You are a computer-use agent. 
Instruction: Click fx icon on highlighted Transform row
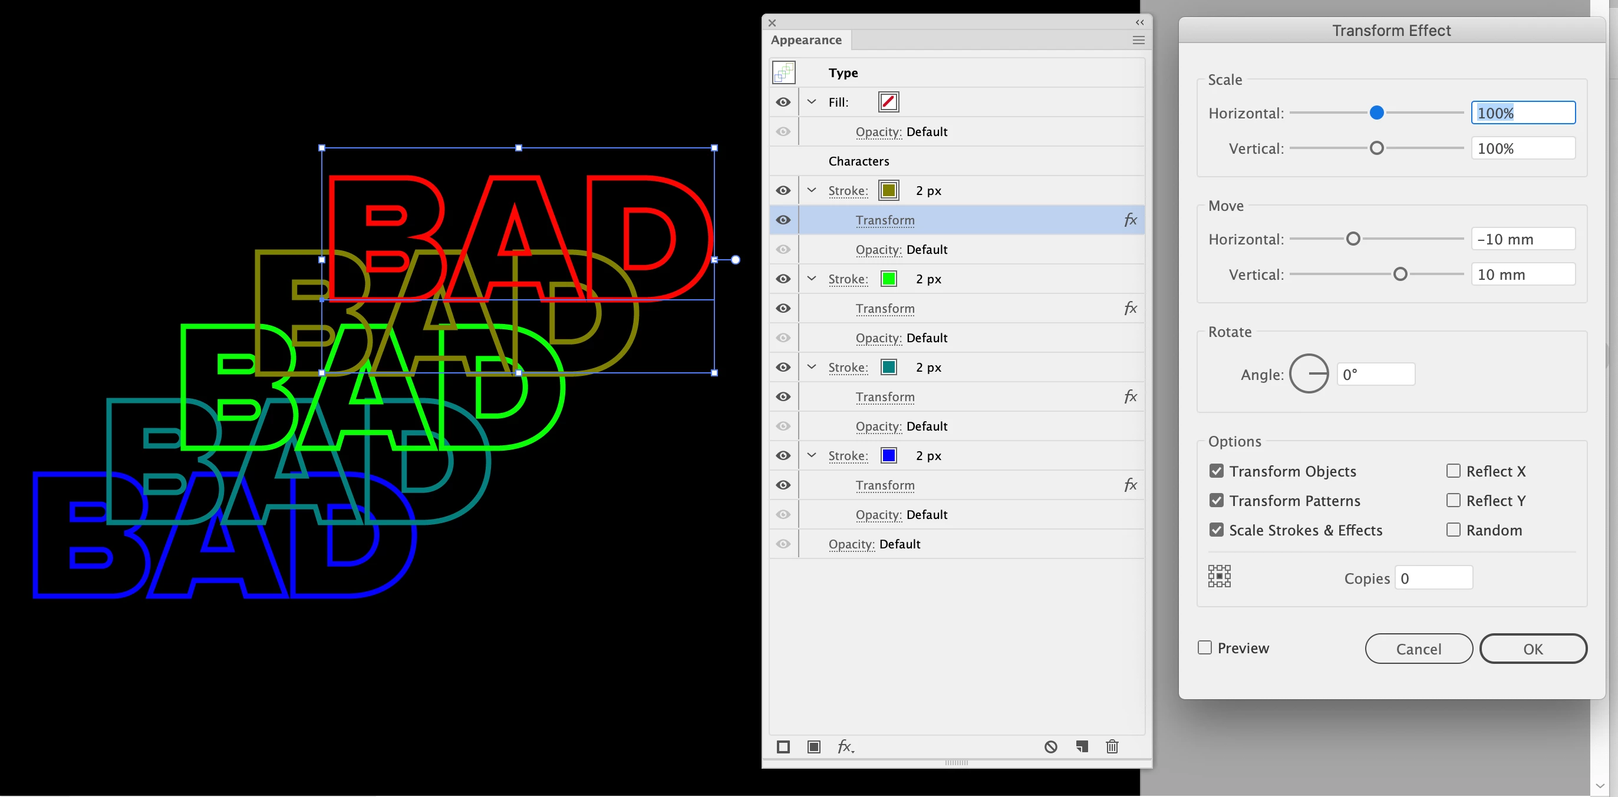(x=1130, y=220)
